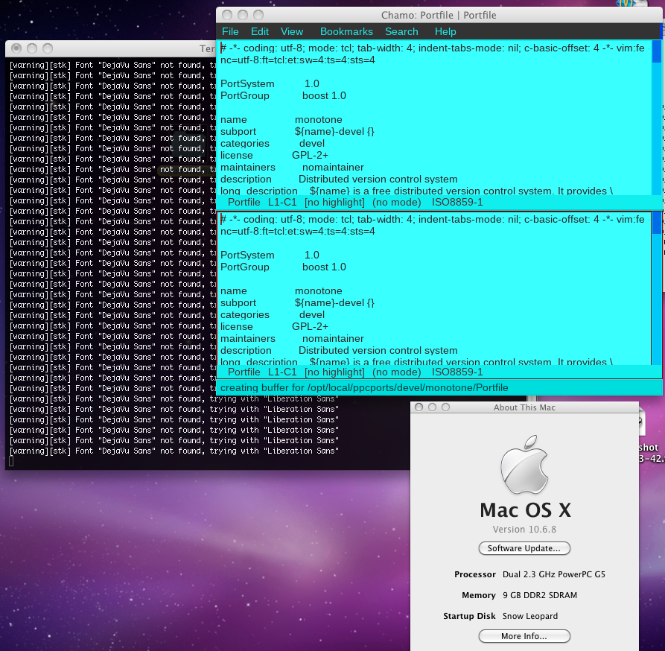Click the upper editor pane's scrollbar thumb
The height and width of the screenshot is (651, 665).
pos(657,51)
